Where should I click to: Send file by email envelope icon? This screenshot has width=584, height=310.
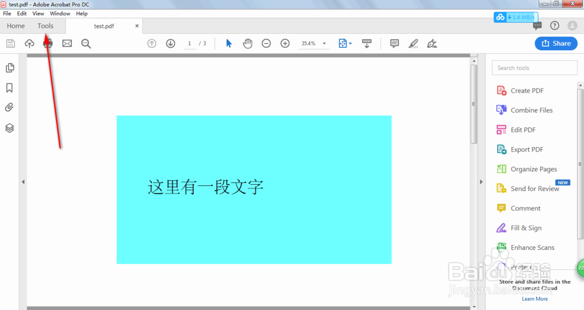click(x=67, y=44)
